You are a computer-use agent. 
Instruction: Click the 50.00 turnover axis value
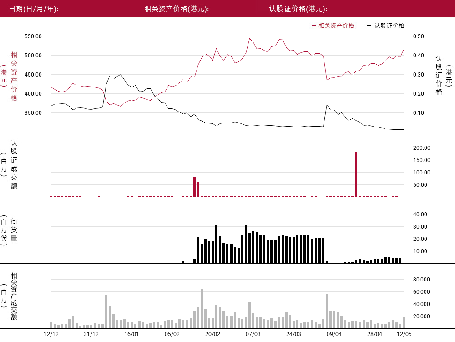click(420, 185)
